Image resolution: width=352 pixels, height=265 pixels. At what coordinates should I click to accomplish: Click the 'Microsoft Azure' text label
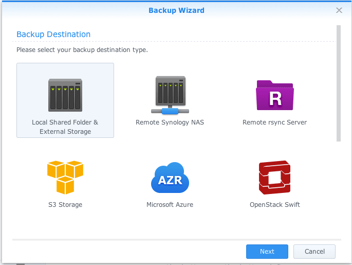[170, 204]
